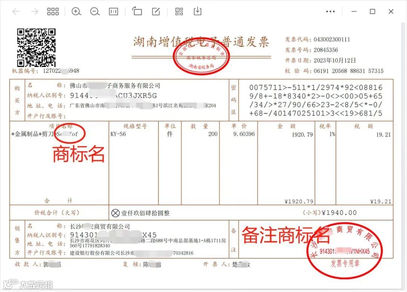Go forward to next image

pyautogui.click(x=35, y=11)
